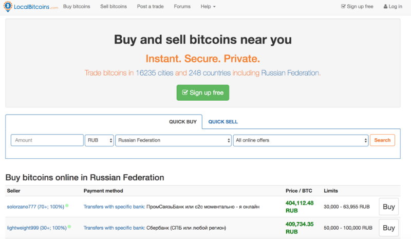
Task: Open seller lightweight999 profile
Action: [36, 228]
